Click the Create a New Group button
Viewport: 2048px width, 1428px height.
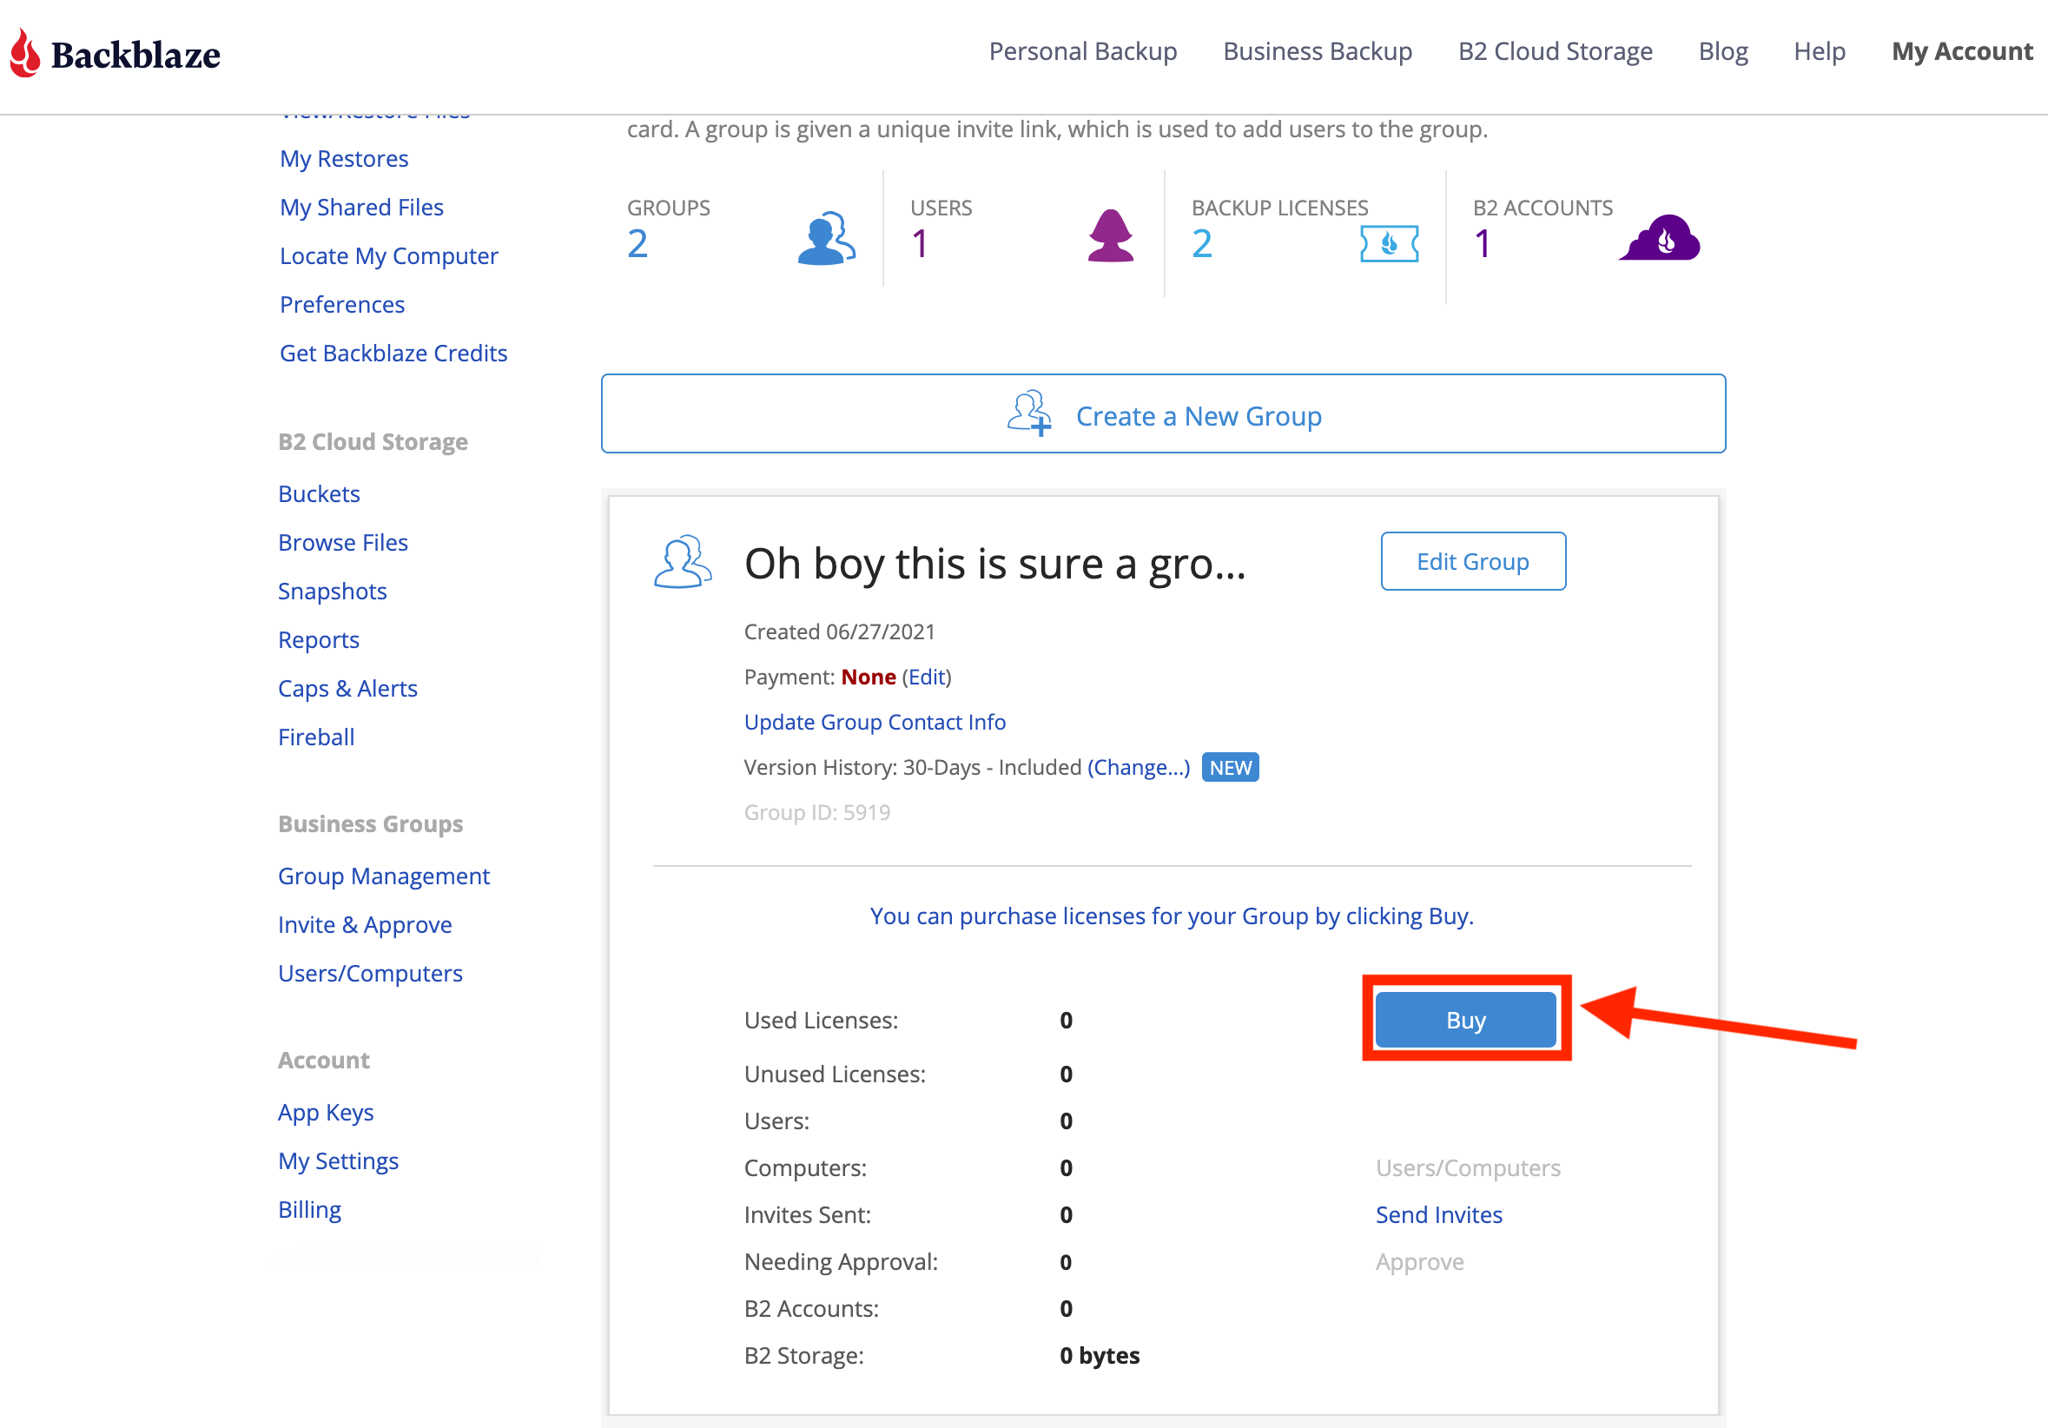click(x=1163, y=413)
